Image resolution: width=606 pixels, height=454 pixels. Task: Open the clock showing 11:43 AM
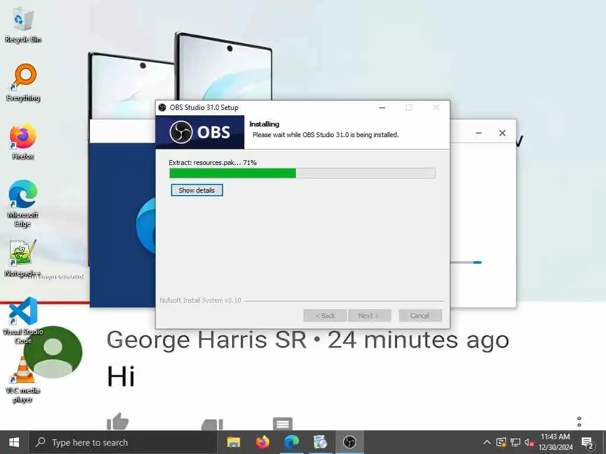(555, 442)
